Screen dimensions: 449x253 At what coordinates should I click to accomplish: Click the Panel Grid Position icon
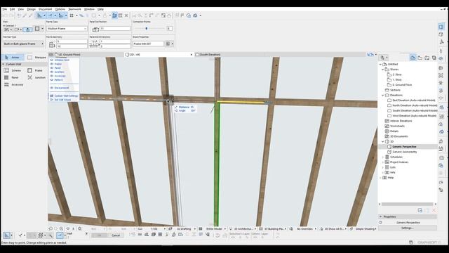pyautogui.click(x=95, y=29)
